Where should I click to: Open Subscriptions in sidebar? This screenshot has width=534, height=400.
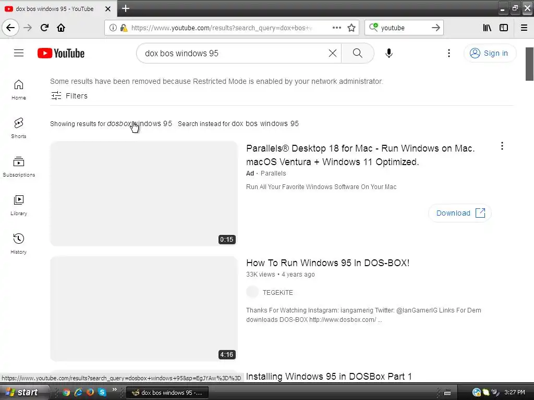(19, 167)
